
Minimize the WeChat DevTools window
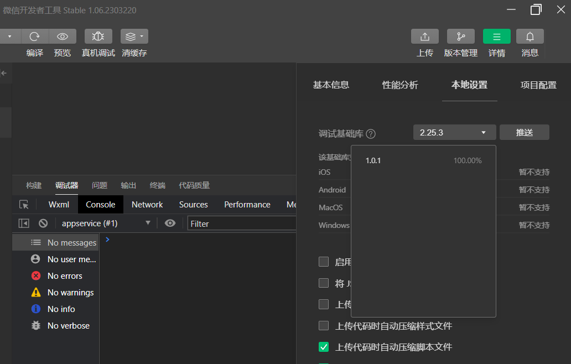tap(511, 9)
